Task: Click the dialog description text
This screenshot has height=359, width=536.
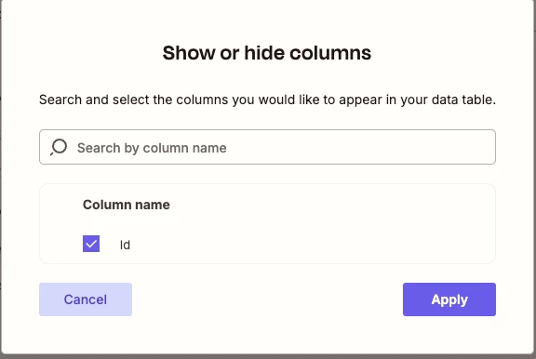Action: coord(267,100)
